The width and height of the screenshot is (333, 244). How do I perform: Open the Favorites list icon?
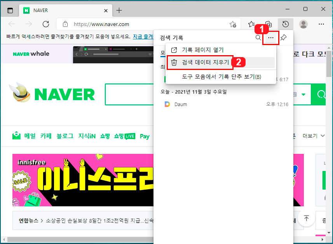point(251,24)
